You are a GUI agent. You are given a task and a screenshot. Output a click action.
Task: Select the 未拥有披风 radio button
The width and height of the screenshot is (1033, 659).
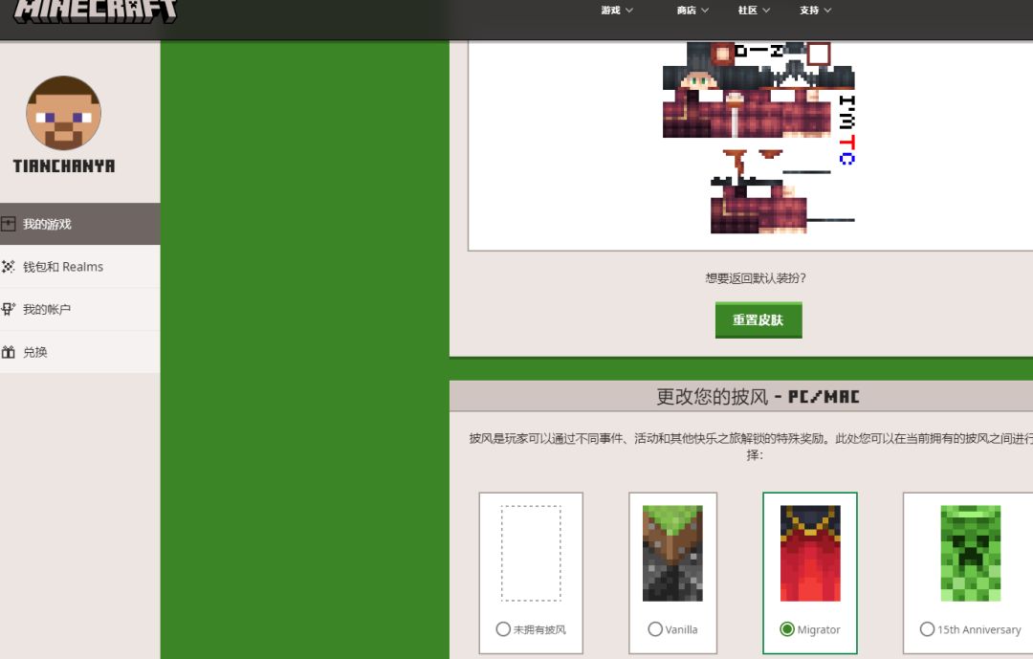tap(503, 629)
